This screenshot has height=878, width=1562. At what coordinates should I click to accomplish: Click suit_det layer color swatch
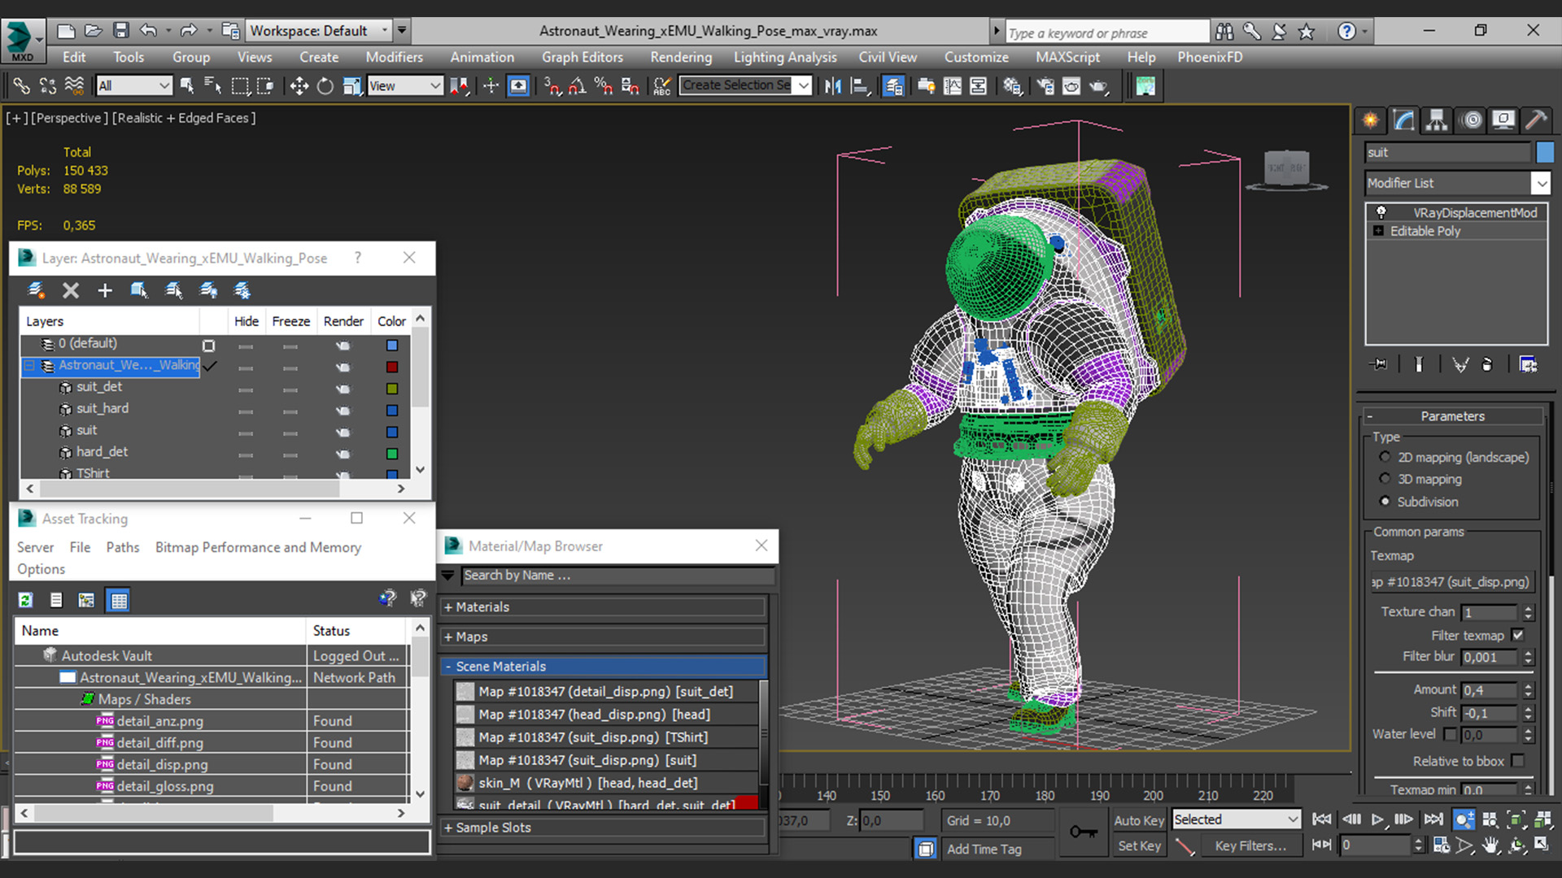pos(391,389)
